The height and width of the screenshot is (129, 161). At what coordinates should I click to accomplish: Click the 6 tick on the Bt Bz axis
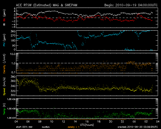15,9
